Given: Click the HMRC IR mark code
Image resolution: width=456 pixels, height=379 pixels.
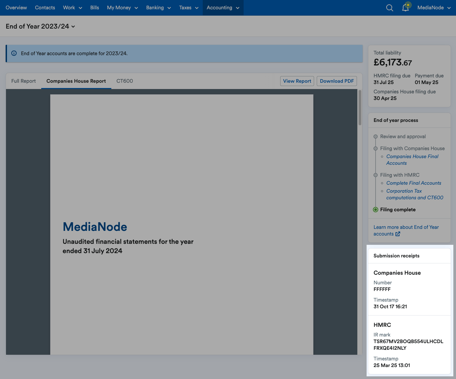Looking at the screenshot, I should coord(408,345).
